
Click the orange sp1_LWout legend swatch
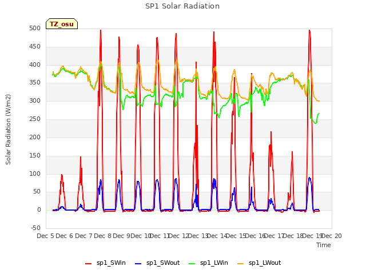click(240, 264)
